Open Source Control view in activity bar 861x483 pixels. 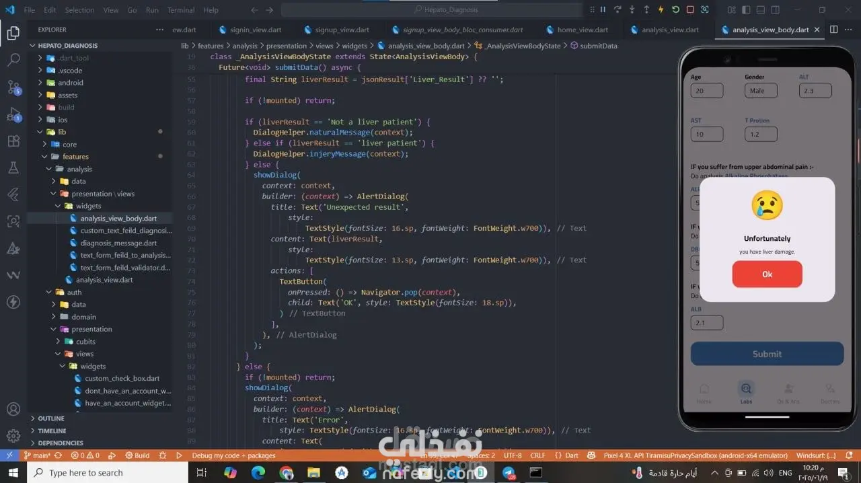(13, 87)
